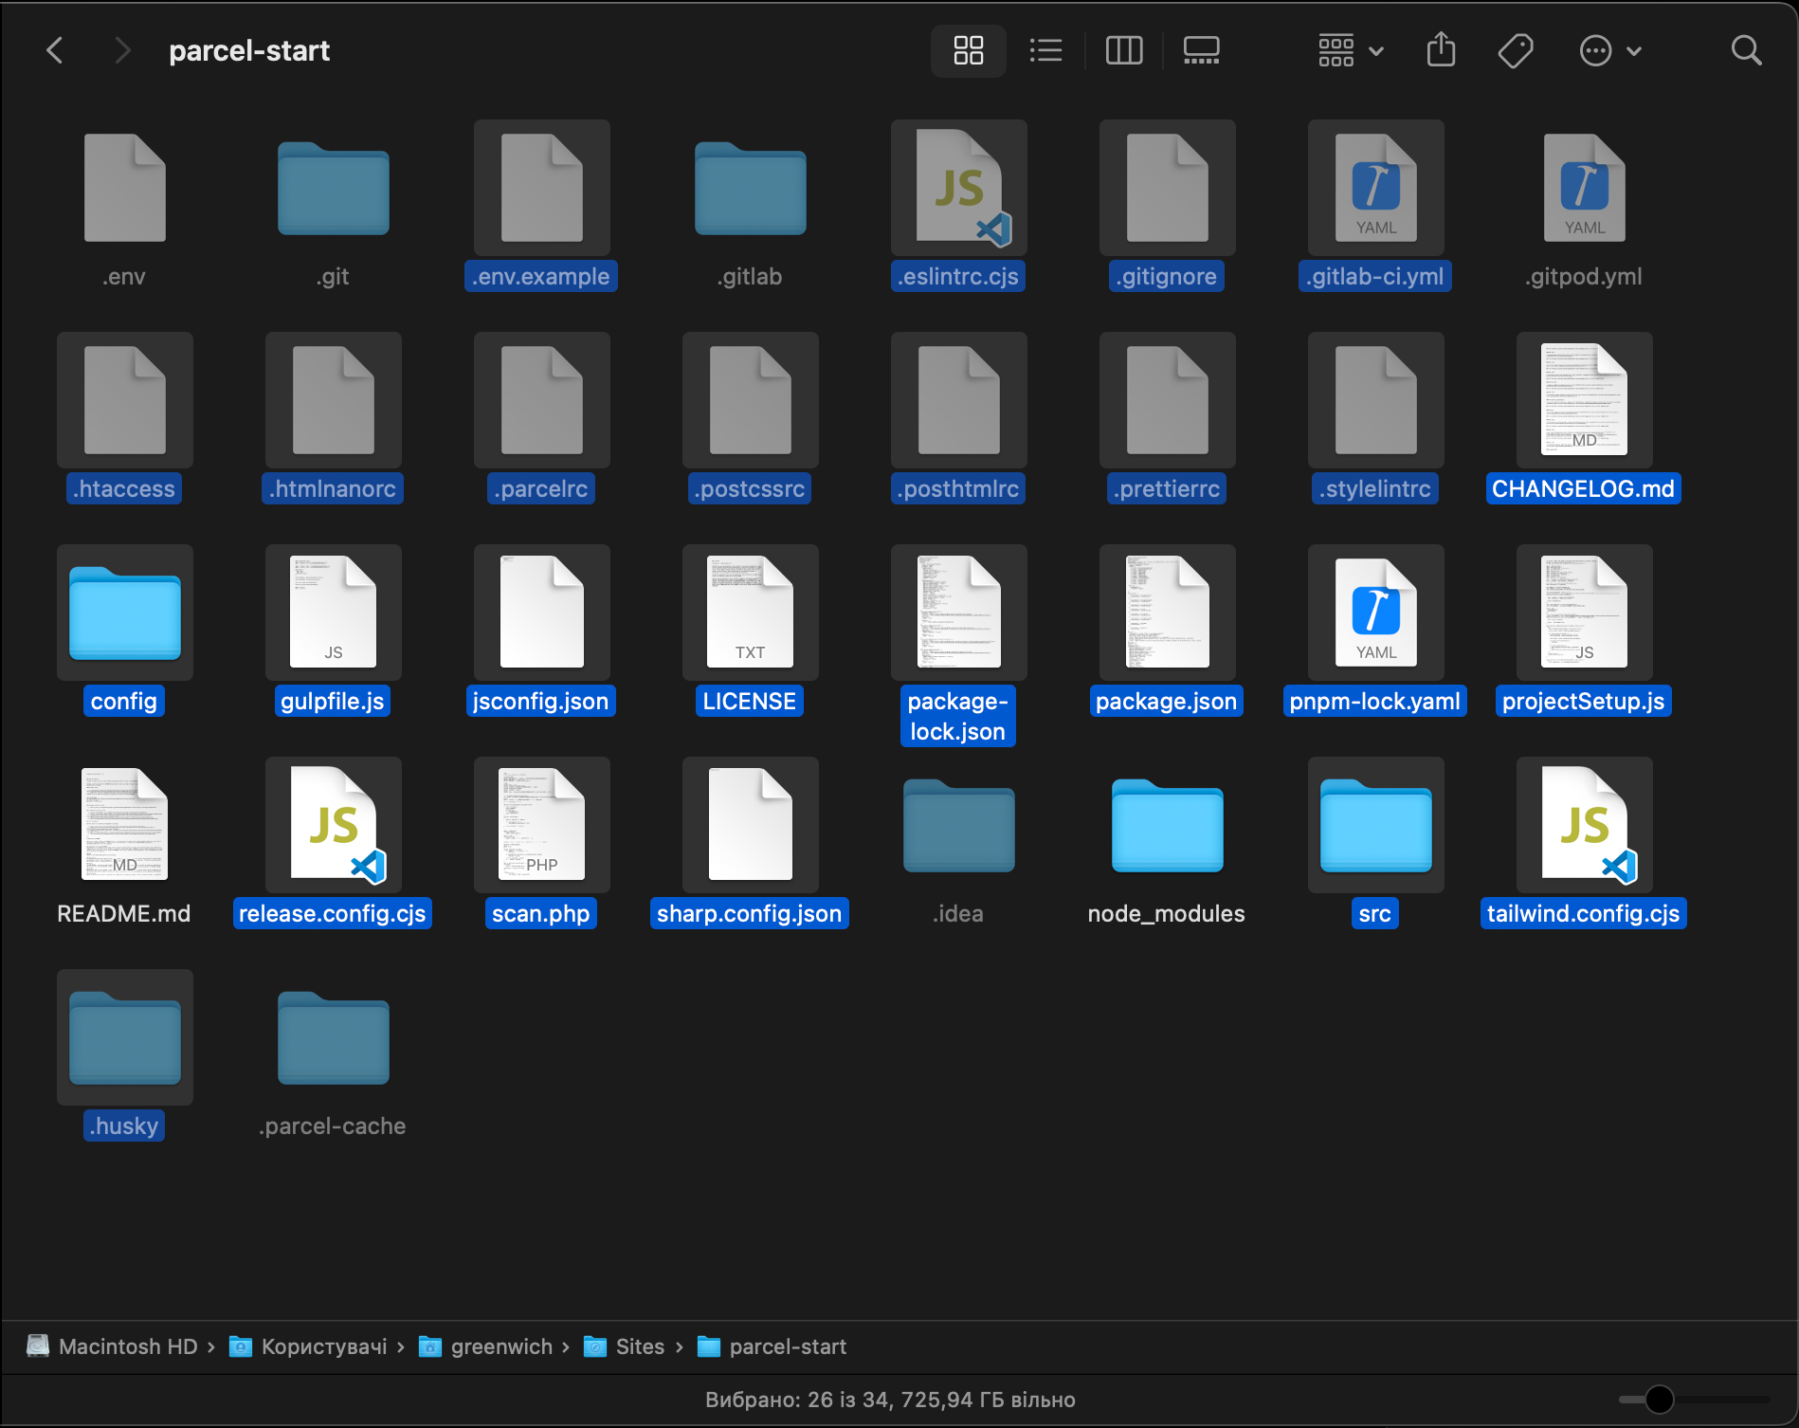Click the CHANGELOG.md name label
This screenshot has width=1799, height=1428.
pyautogui.click(x=1584, y=489)
